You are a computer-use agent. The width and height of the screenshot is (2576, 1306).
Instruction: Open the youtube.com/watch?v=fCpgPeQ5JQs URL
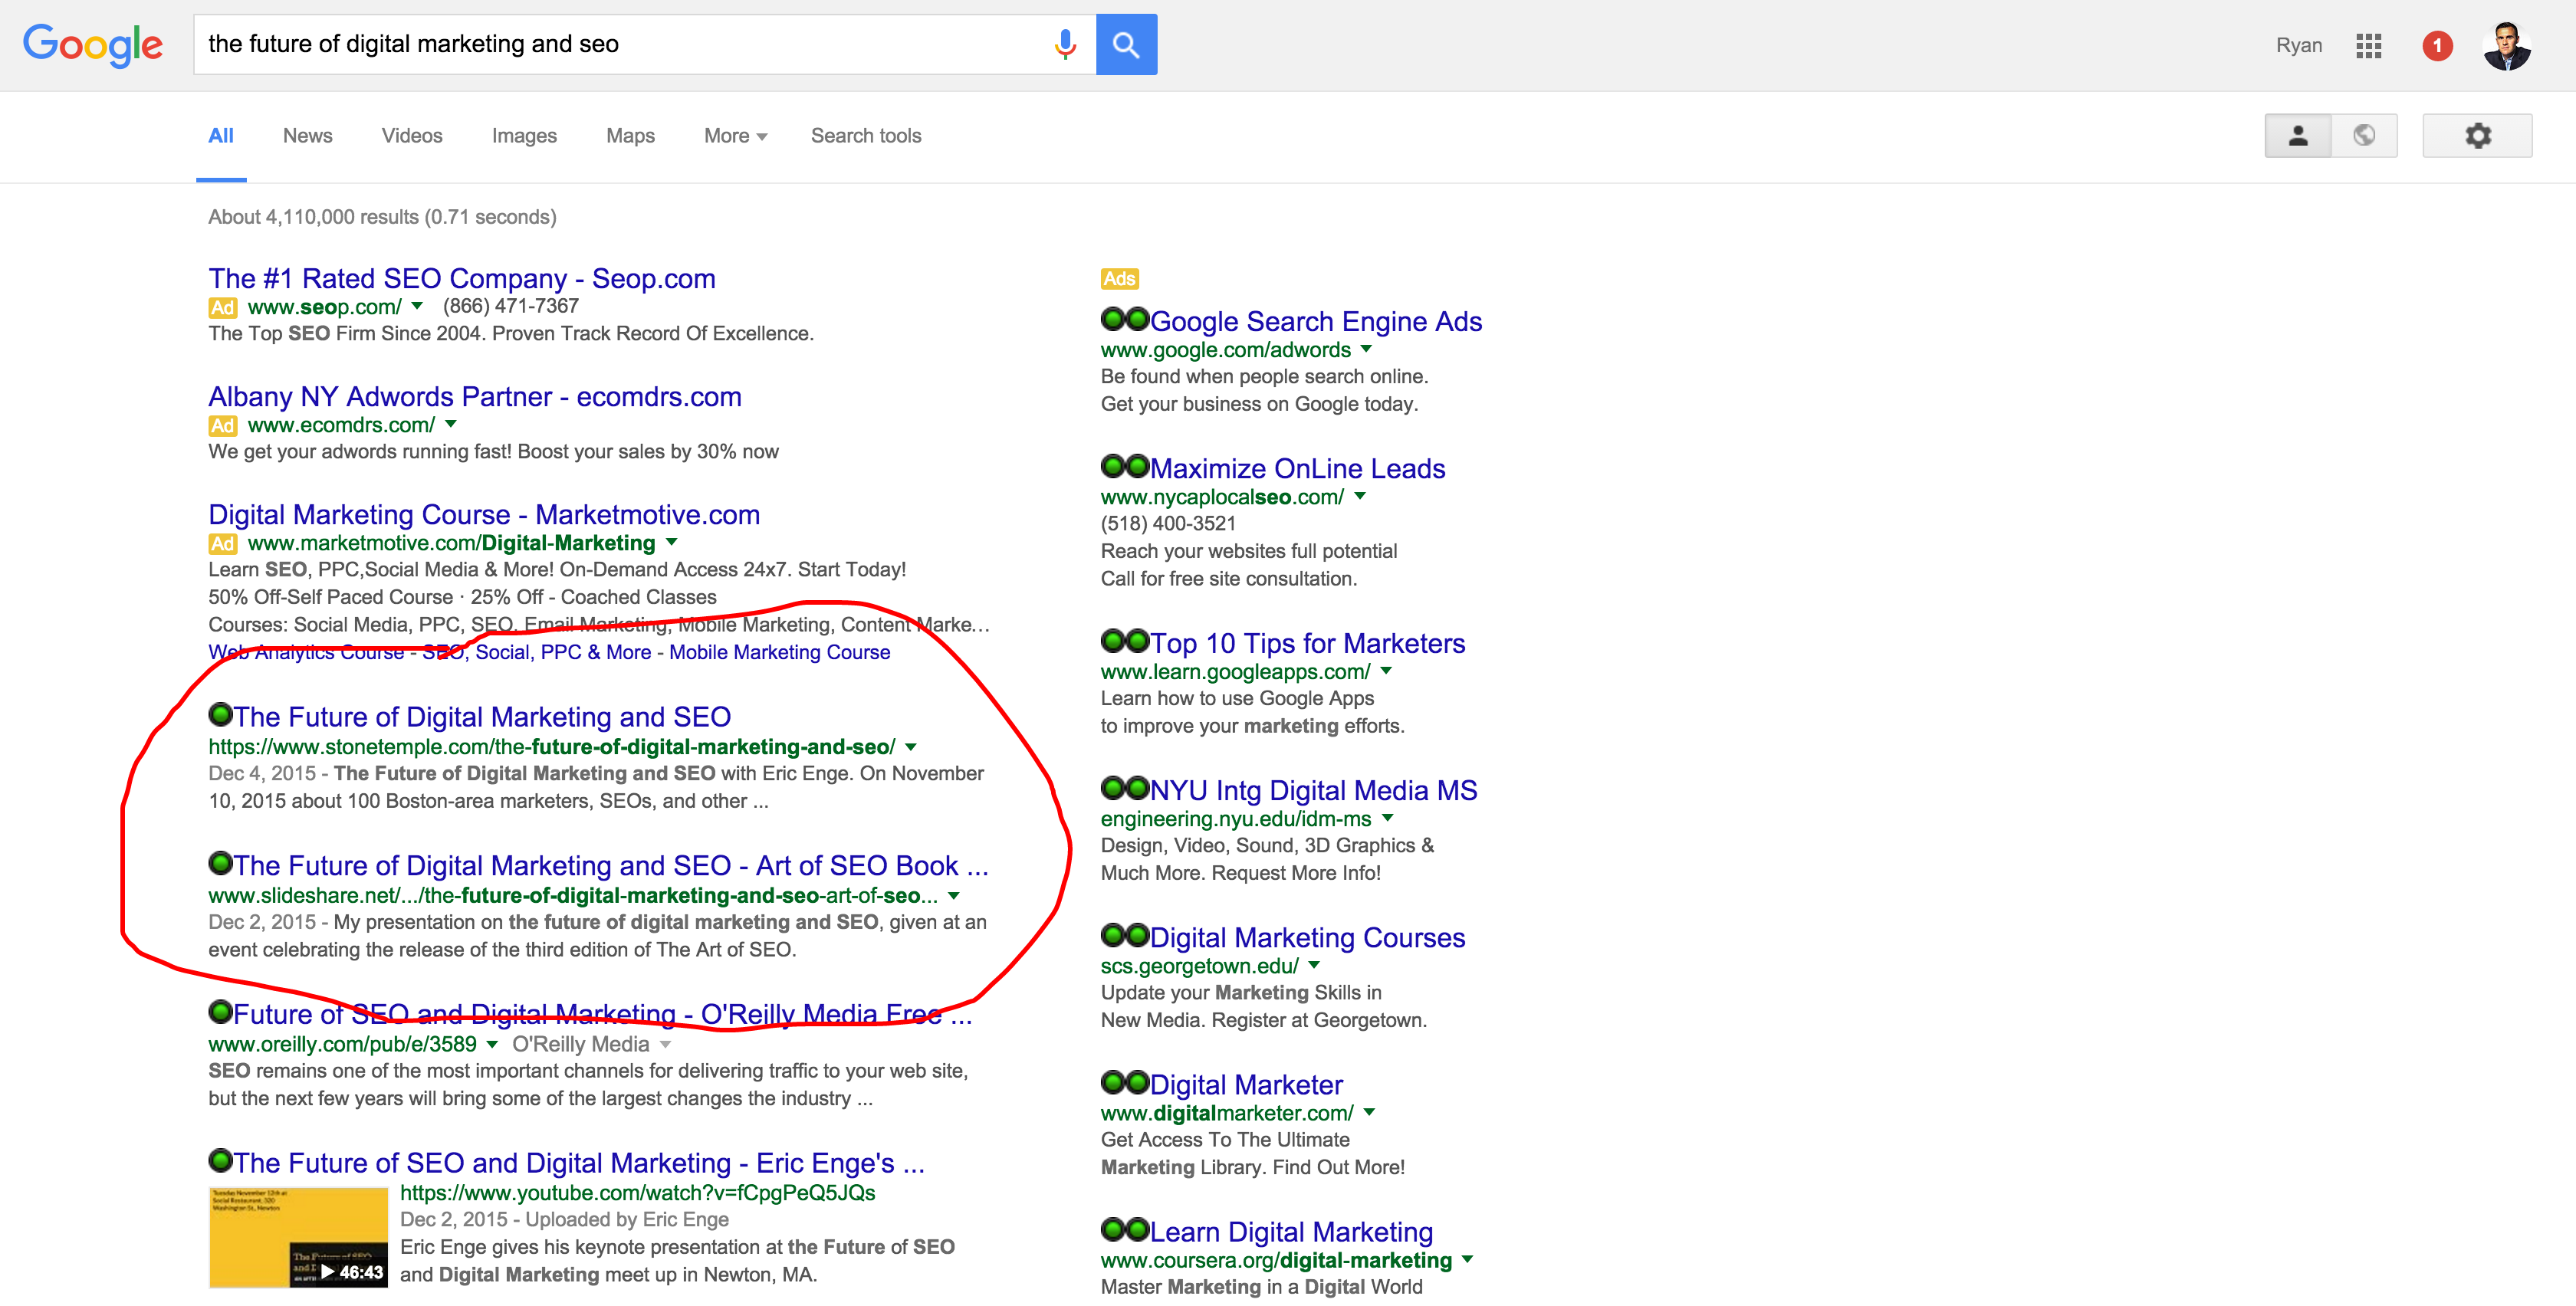coord(638,1192)
